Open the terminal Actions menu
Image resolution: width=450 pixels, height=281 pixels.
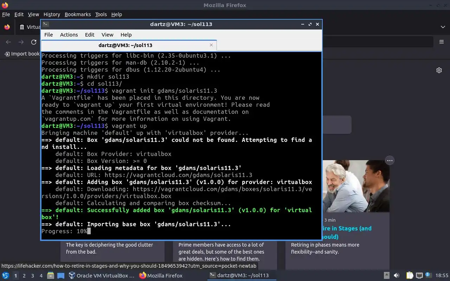click(69, 34)
